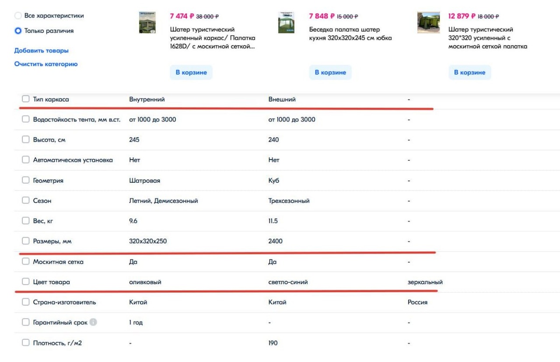Open the green gazebo thumbnail for 7 848 ₽
Image resolution: width=560 pixels, height=362 pixels.
click(286, 22)
